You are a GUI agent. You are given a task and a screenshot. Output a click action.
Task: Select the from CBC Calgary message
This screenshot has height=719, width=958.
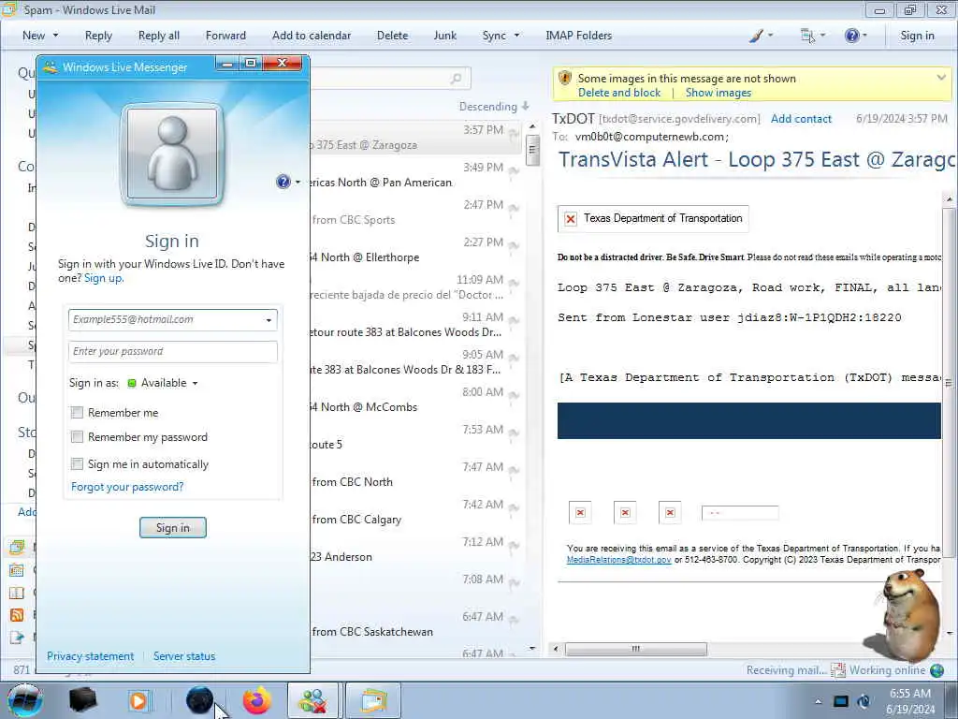416,513
